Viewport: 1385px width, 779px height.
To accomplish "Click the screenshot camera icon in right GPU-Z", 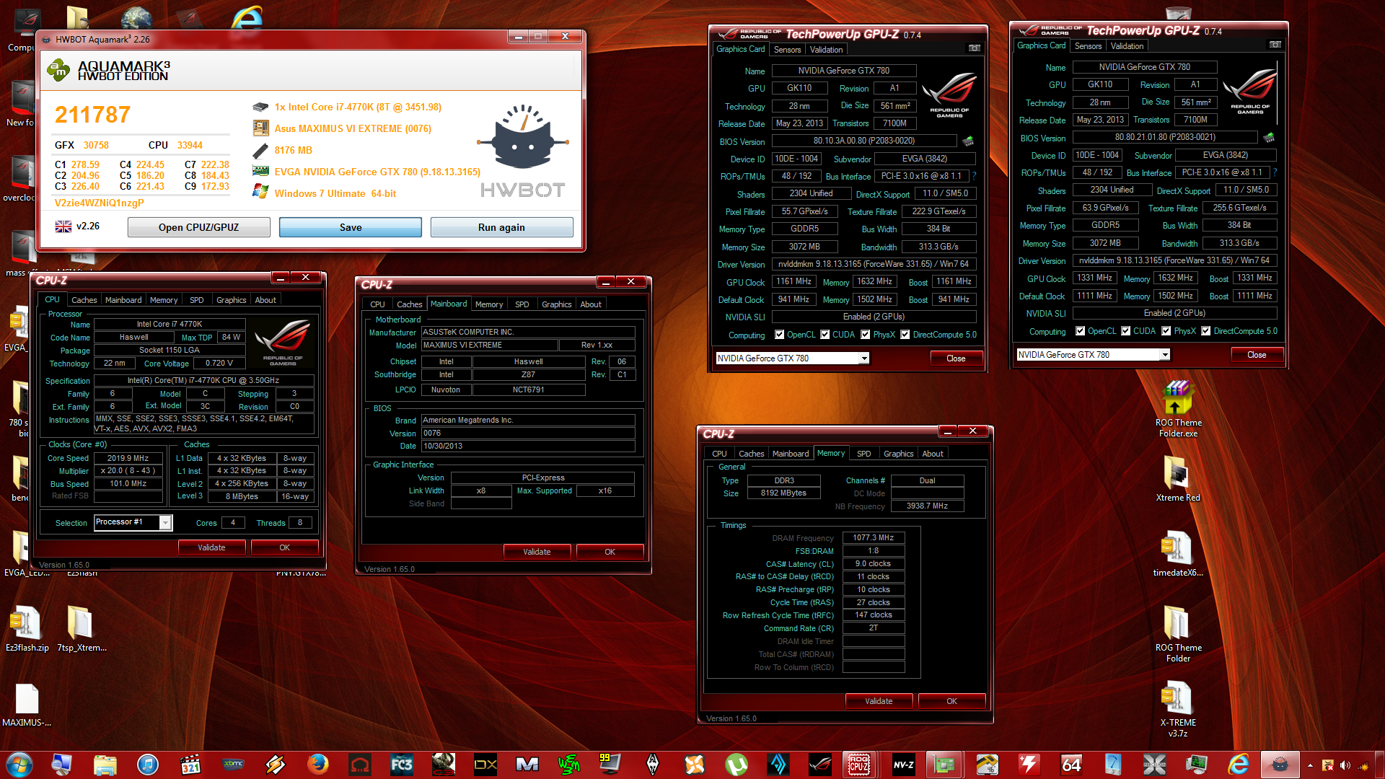I will pos(1275,45).
